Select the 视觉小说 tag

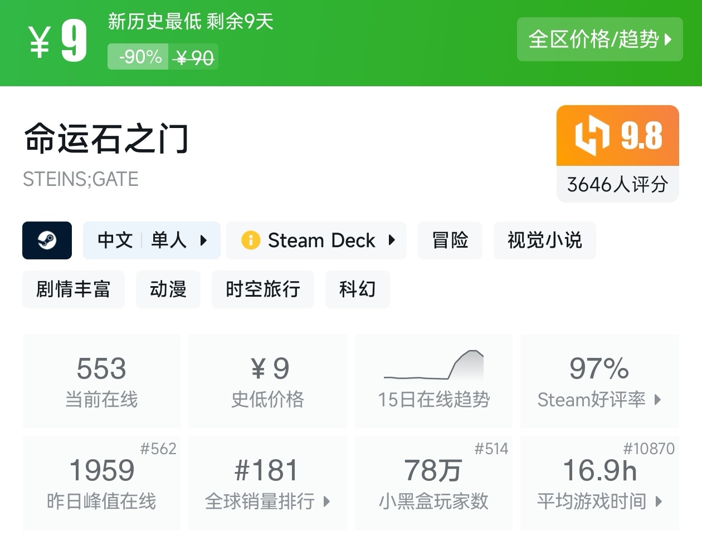[545, 240]
